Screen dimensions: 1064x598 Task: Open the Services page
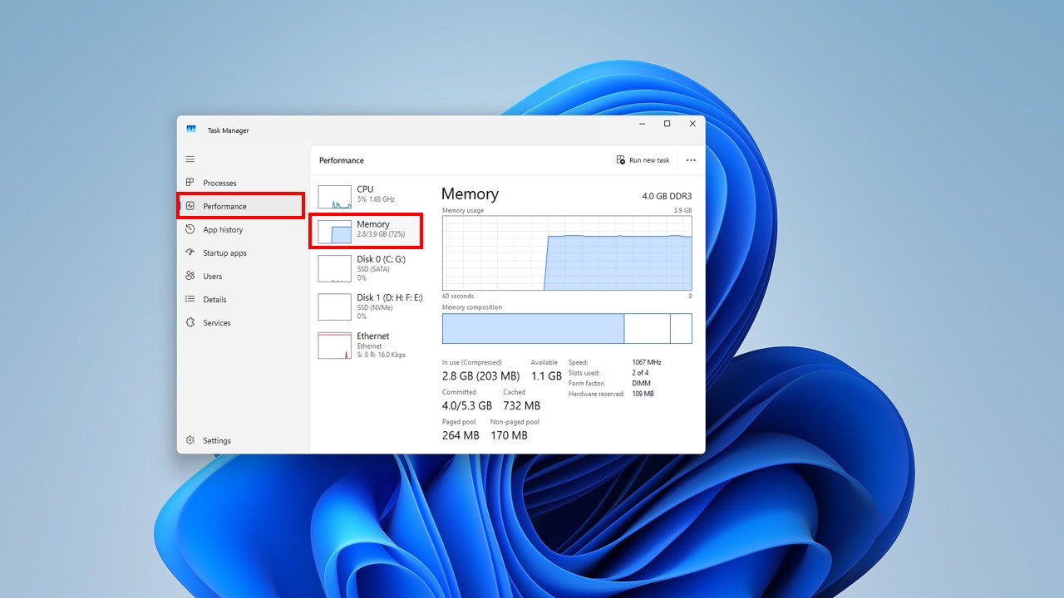tap(216, 323)
